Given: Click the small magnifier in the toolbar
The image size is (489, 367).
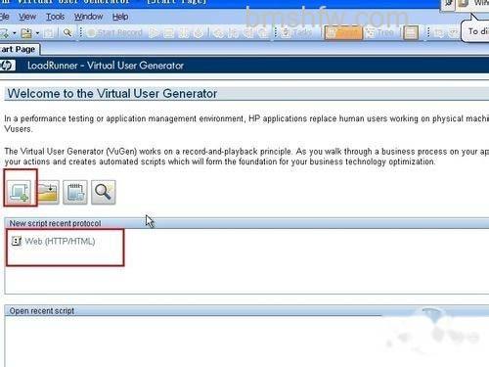Looking at the screenshot, I should coord(67,32).
